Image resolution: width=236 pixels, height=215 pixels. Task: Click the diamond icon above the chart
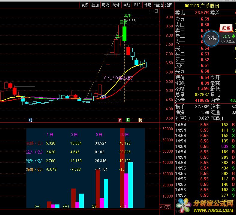(151, 11)
